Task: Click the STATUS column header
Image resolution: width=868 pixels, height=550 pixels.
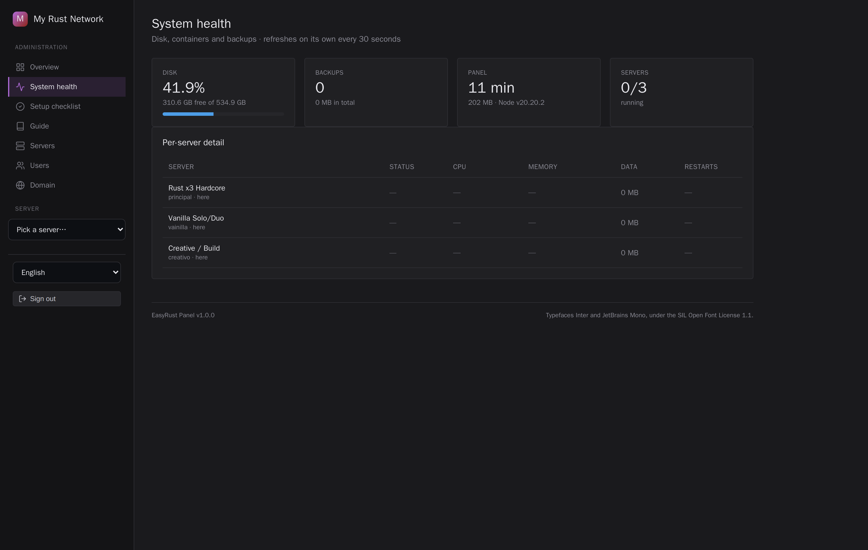Action: click(x=402, y=167)
